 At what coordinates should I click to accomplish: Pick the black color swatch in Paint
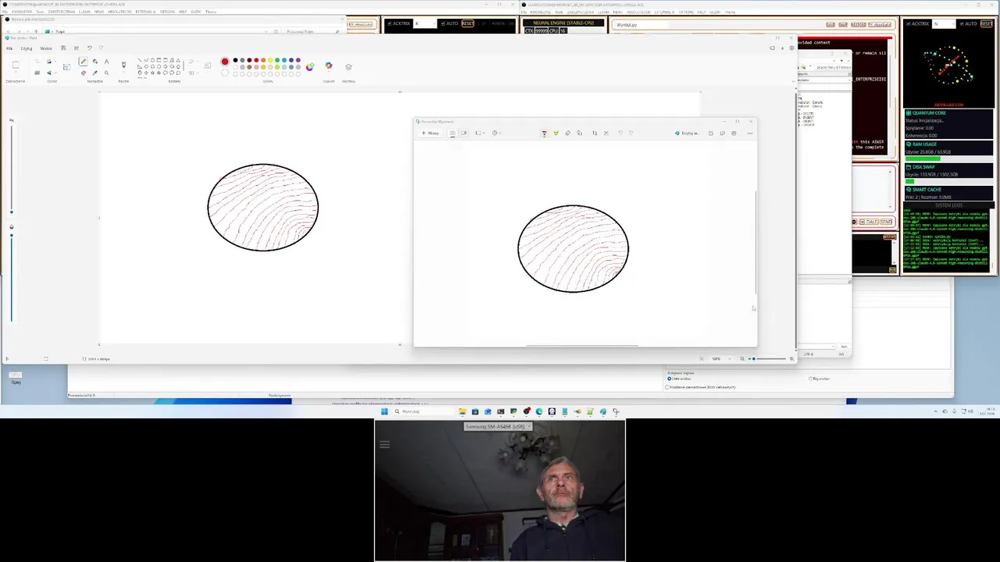(x=235, y=60)
